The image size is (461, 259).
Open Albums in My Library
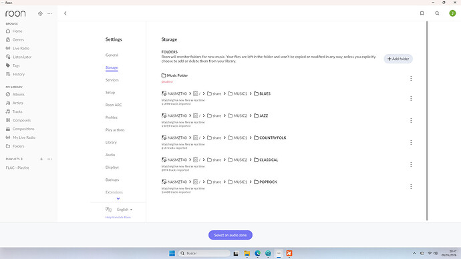point(15,94)
